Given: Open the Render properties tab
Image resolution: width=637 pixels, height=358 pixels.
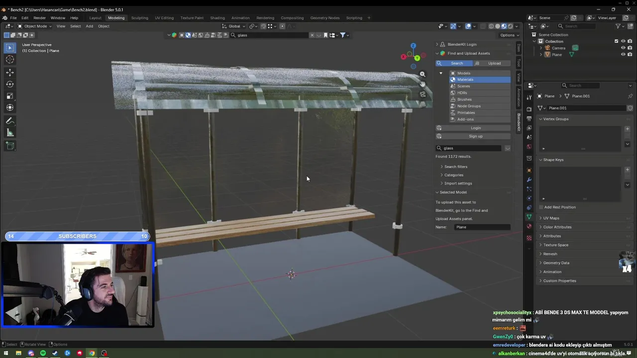Looking at the screenshot, I should pyautogui.click(x=529, y=109).
